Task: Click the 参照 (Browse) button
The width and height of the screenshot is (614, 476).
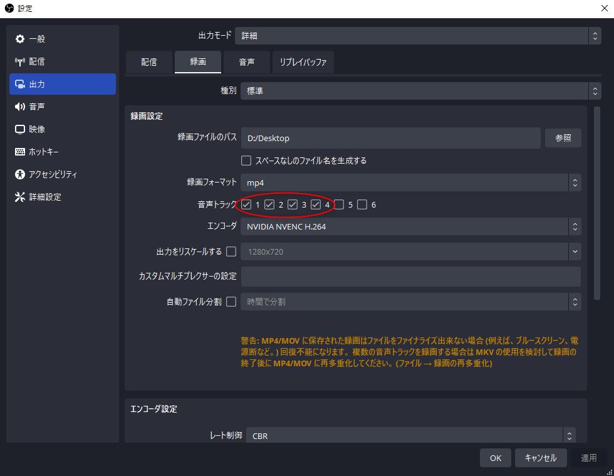Action: [563, 138]
